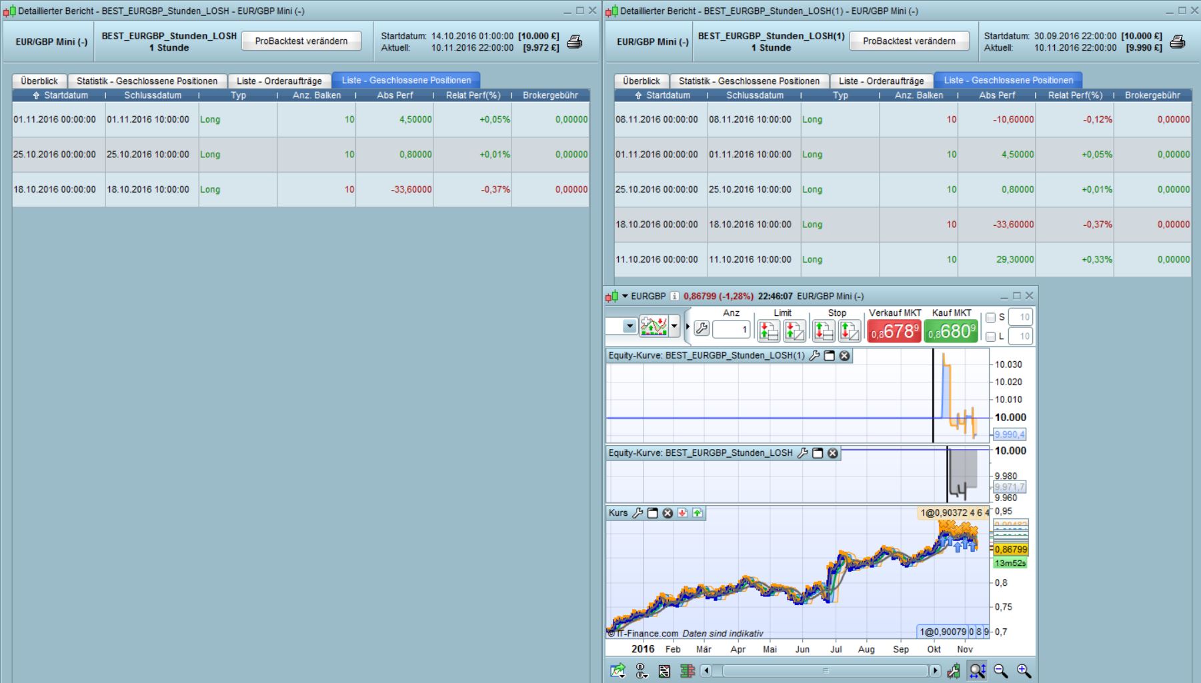1201x683 pixels.
Task: Click the zoom out magnifier icon
Action: pyautogui.click(x=1001, y=671)
